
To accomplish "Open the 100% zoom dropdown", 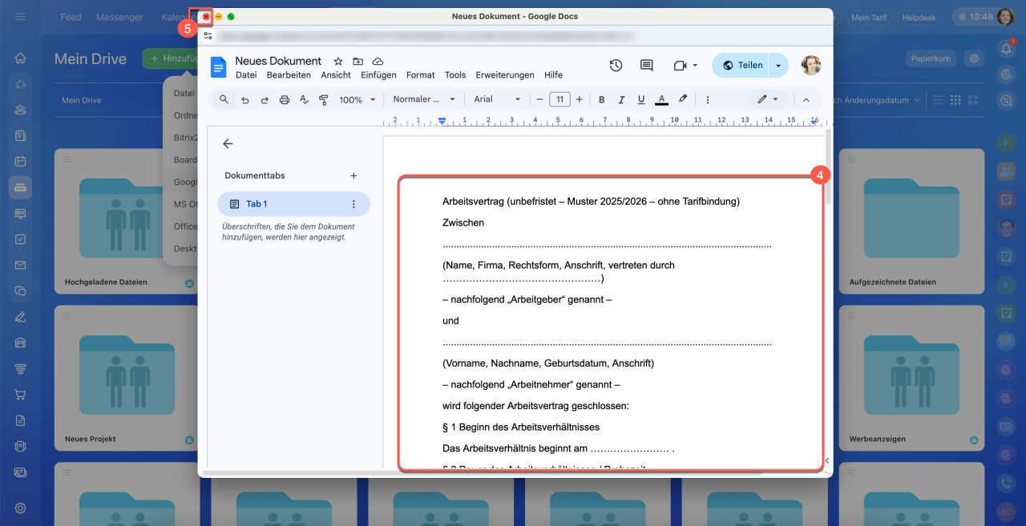I will (357, 99).
